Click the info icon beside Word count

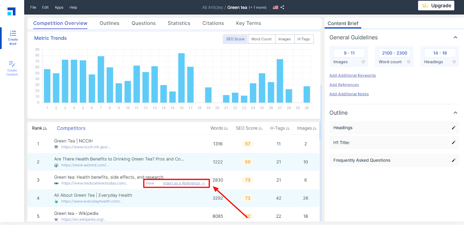pyautogui.click(x=409, y=62)
